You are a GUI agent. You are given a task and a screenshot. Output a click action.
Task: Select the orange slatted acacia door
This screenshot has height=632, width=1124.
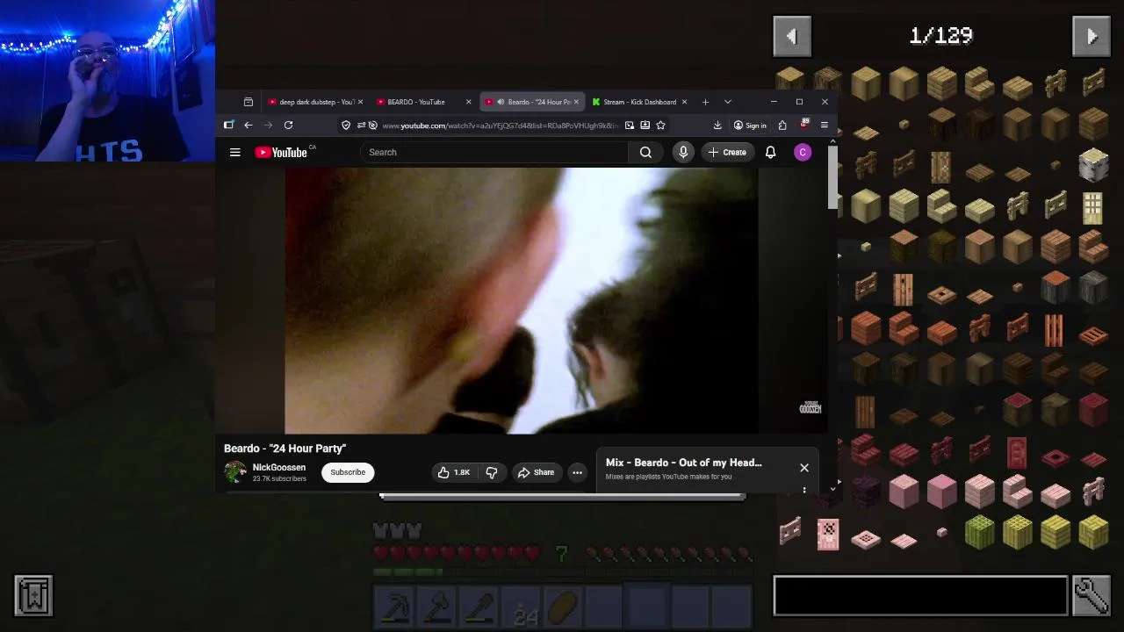point(1055,330)
